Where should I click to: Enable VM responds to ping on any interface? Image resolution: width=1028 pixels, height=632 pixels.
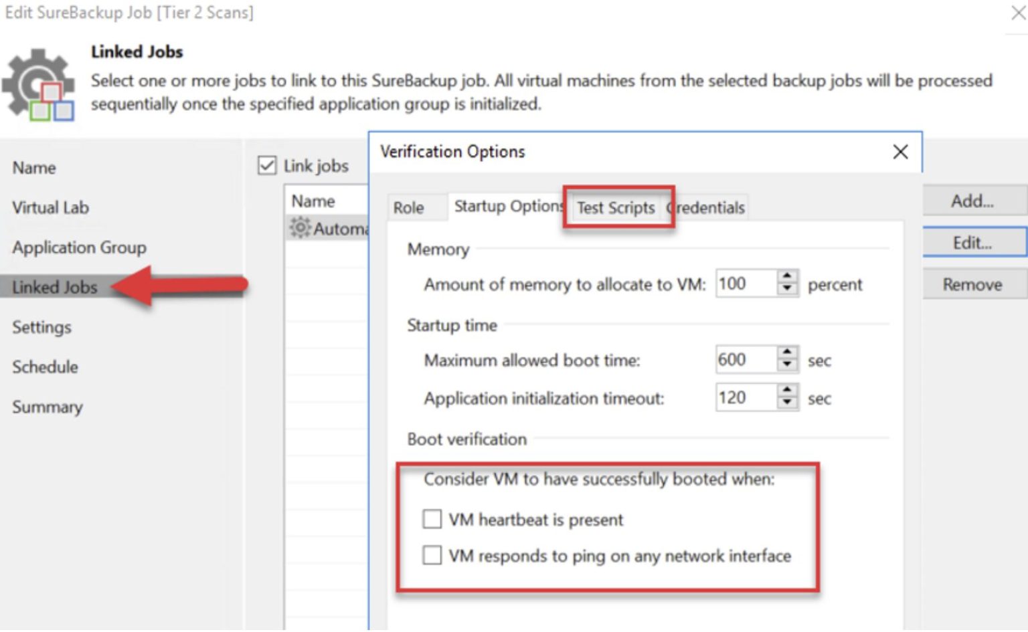point(432,555)
